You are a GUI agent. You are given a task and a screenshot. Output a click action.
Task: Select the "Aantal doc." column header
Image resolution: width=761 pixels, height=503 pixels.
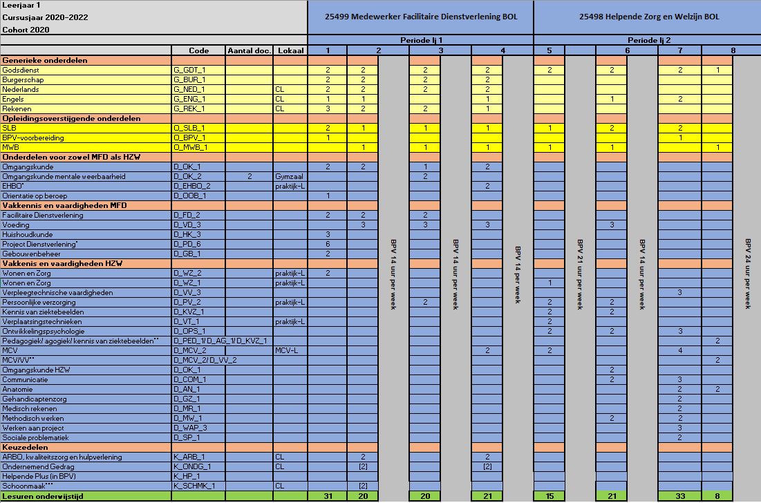(250, 50)
